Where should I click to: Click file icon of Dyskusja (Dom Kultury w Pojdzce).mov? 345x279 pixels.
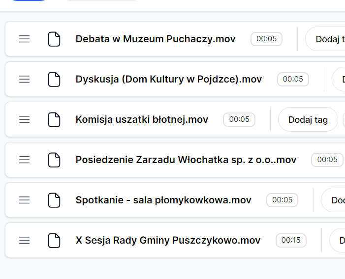point(54,79)
